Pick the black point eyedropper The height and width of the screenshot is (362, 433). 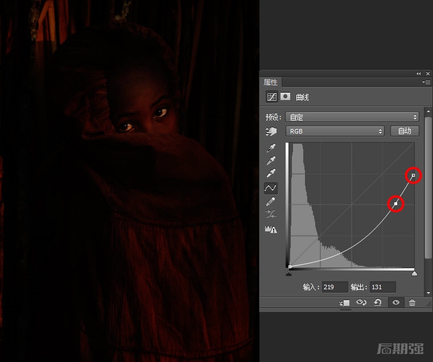click(271, 148)
